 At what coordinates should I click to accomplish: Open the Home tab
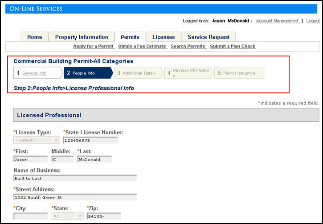point(34,37)
